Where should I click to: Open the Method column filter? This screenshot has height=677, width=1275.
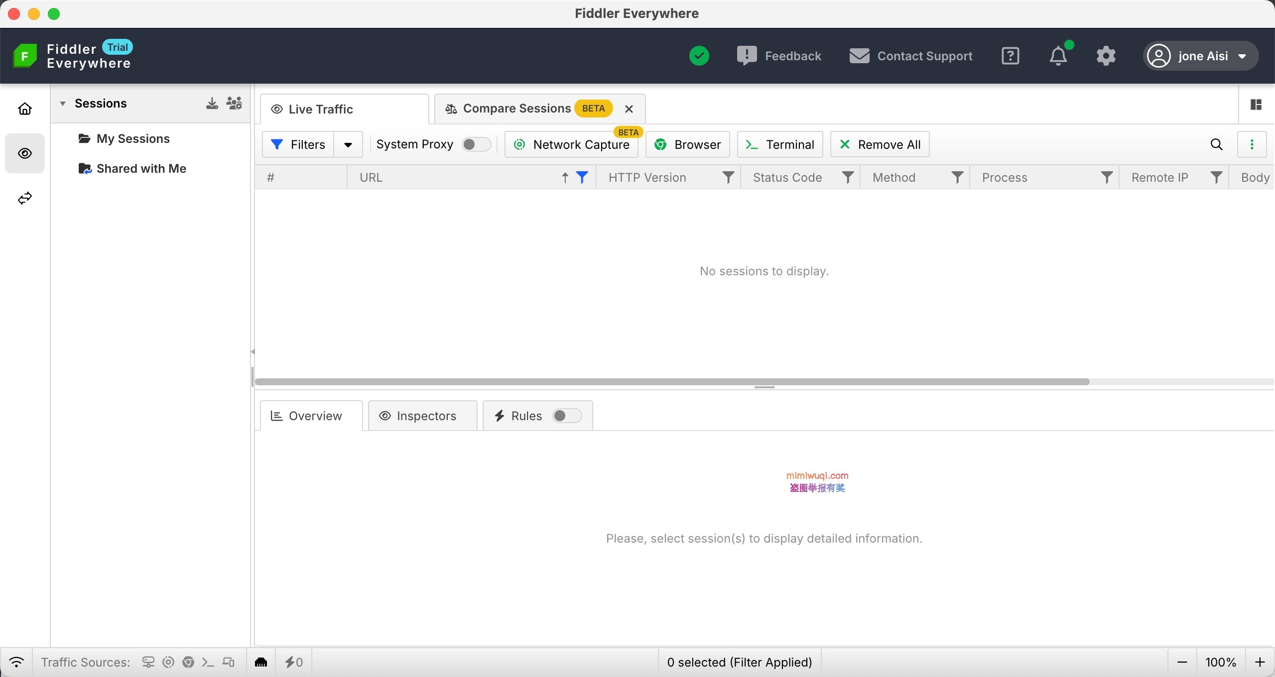pyautogui.click(x=957, y=178)
